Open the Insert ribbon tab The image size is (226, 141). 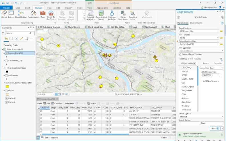coord(27,8)
